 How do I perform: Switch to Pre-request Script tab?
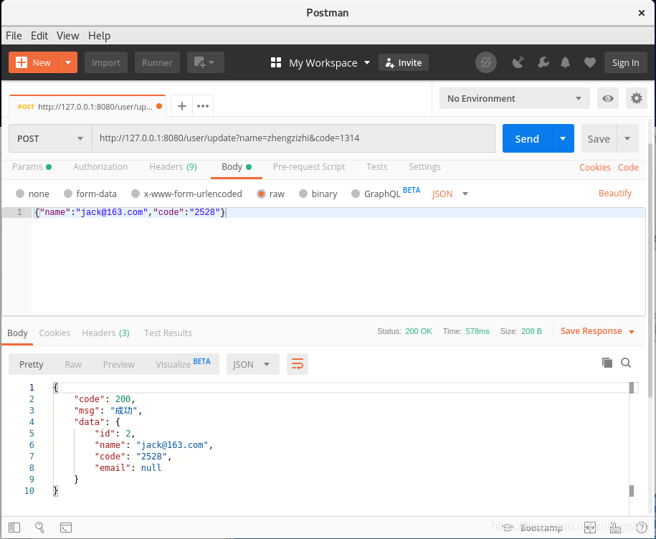(x=309, y=167)
